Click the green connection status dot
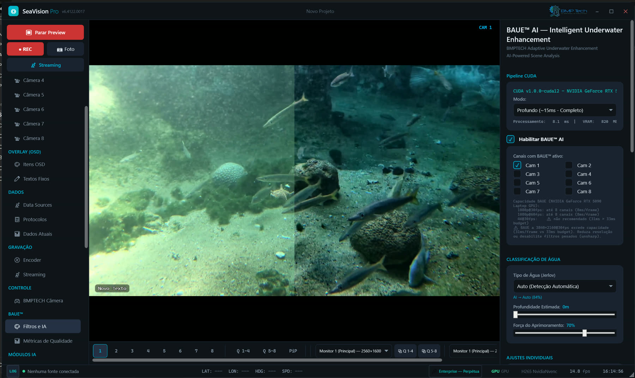The height and width of the screenshot is (378, 635). pos(24,371)
